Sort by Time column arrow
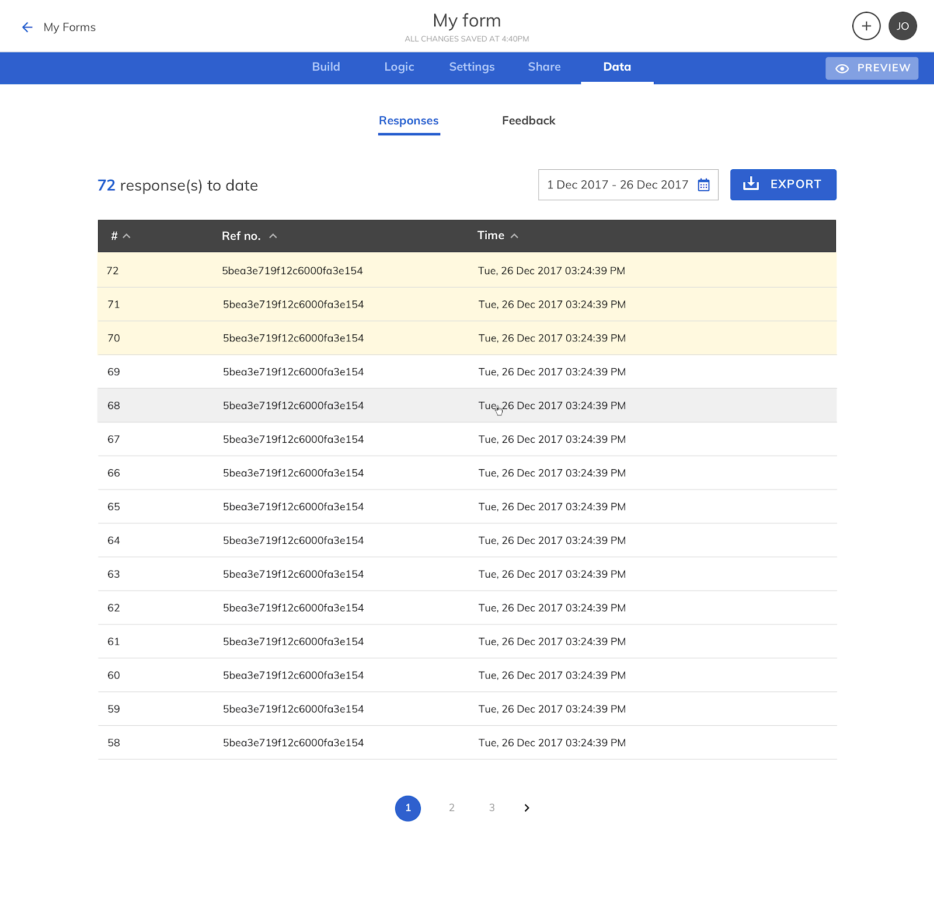Viewport: 934px width, 898px height. coord(514,236)
